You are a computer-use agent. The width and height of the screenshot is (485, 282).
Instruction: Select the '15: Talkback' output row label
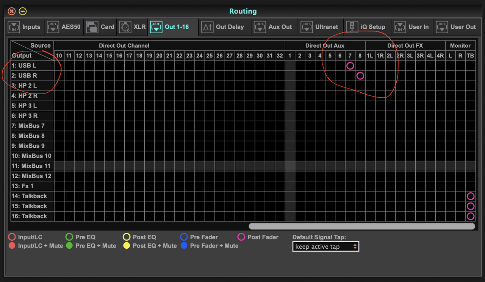coord(32,206)
